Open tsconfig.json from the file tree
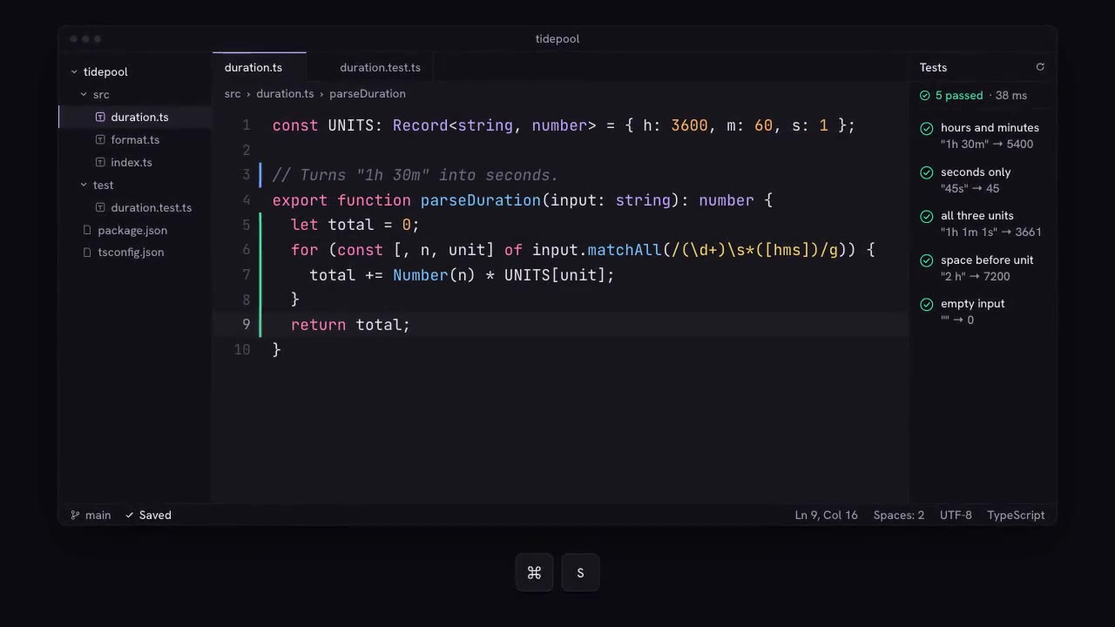The width and height of the screenshot is (1115, 627). click(135, 252)
